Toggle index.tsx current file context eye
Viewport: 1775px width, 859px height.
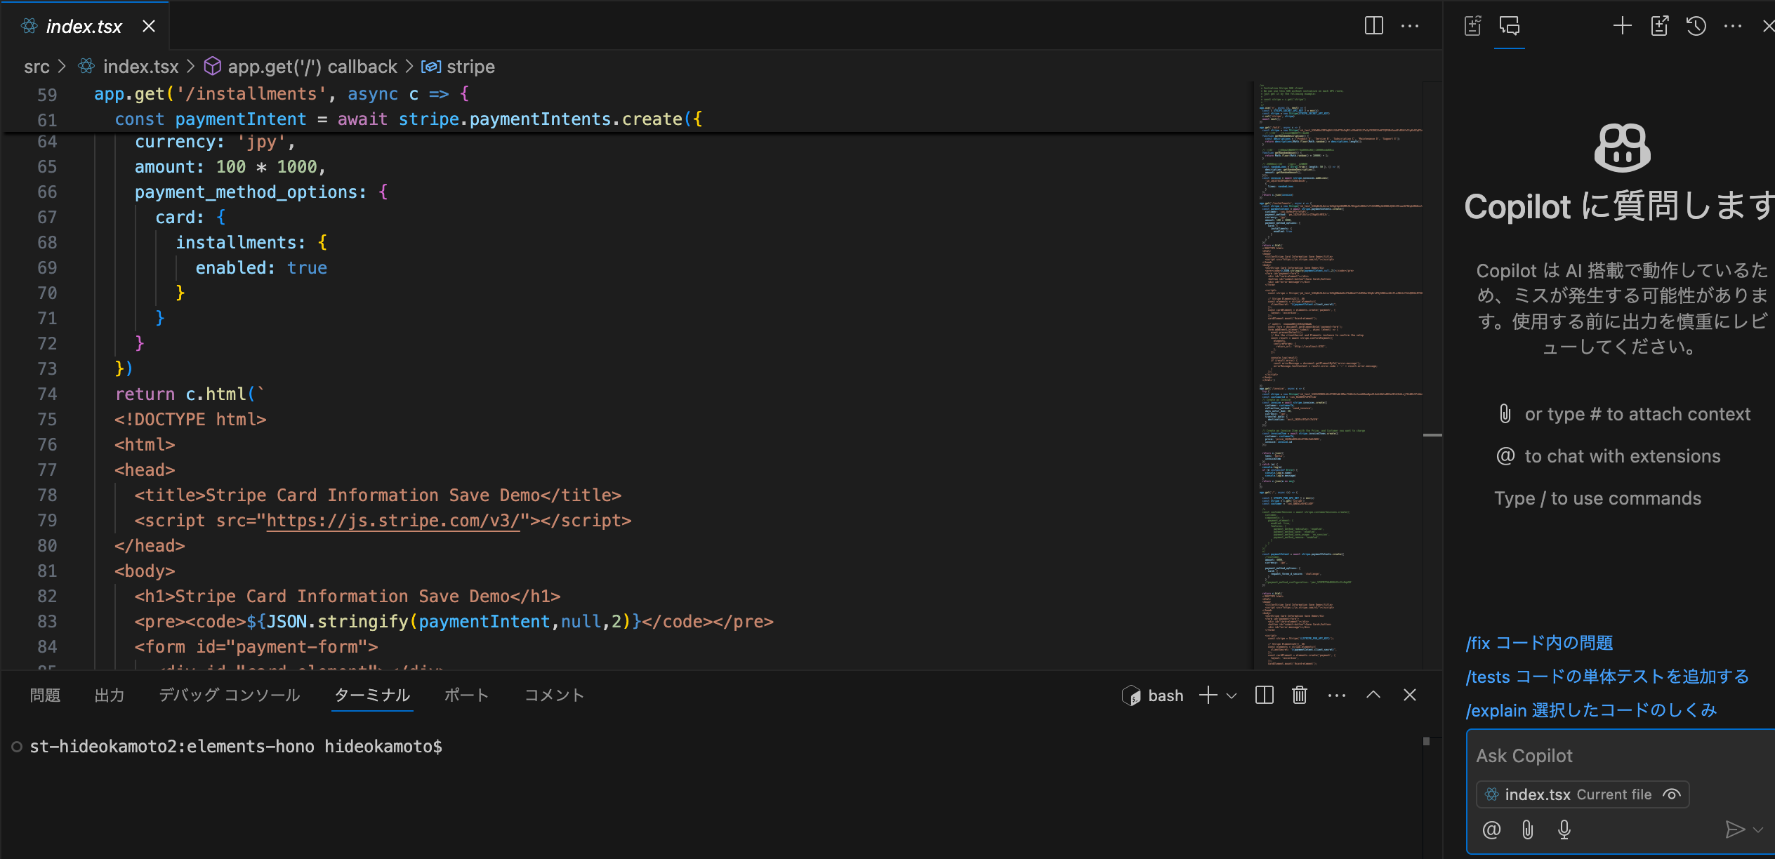click(1672, 794)
